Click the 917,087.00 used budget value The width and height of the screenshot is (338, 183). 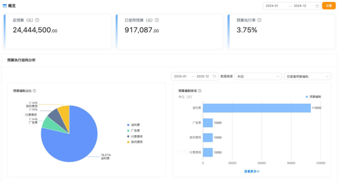click(x=142, y=30)
